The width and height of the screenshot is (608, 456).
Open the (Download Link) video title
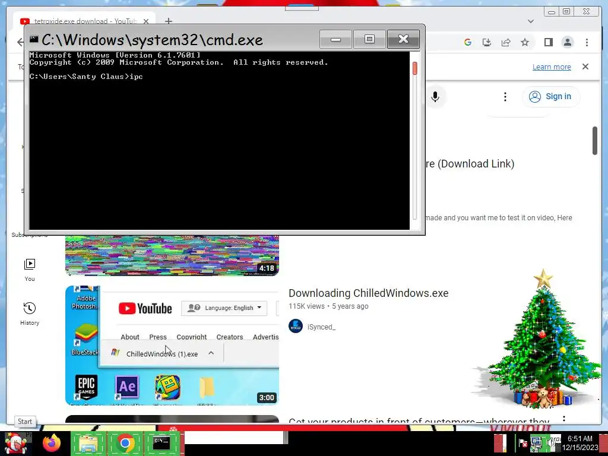(x=470, y=164)
